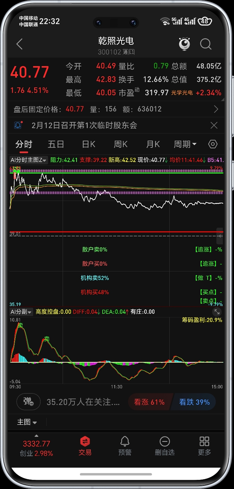The image size is (234, 489).
Task: Collapse the side panel arrow handle
Action: [x=220, y=236]
